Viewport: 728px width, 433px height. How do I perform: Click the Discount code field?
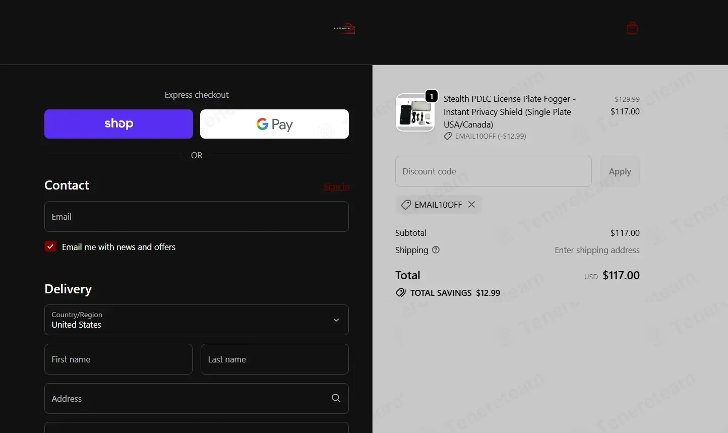pyautogui.click(x=494, y=171)
